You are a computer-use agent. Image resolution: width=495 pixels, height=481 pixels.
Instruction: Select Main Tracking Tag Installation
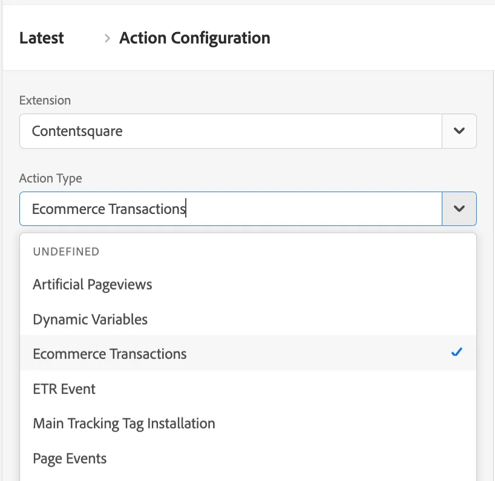coord(124,424)
